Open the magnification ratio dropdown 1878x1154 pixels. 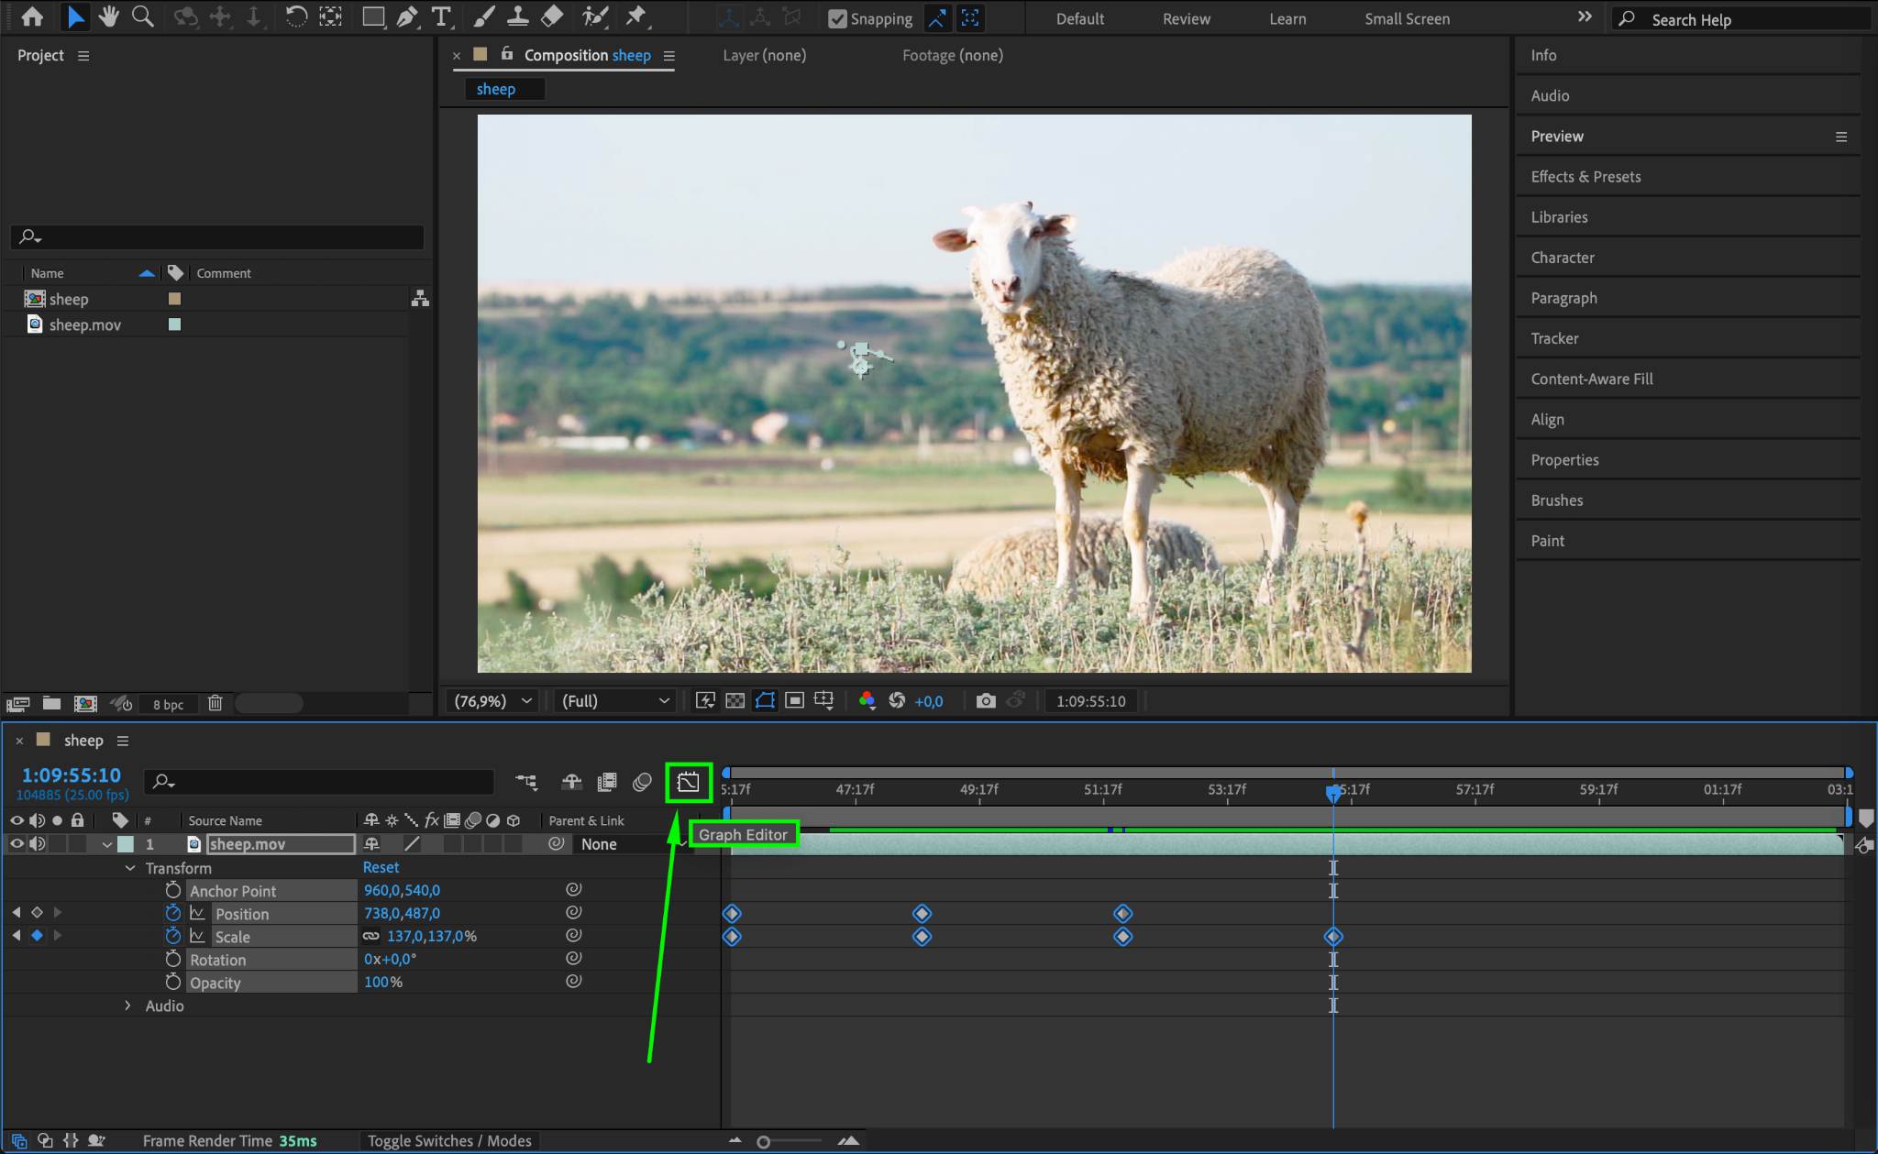pos(494,701)
